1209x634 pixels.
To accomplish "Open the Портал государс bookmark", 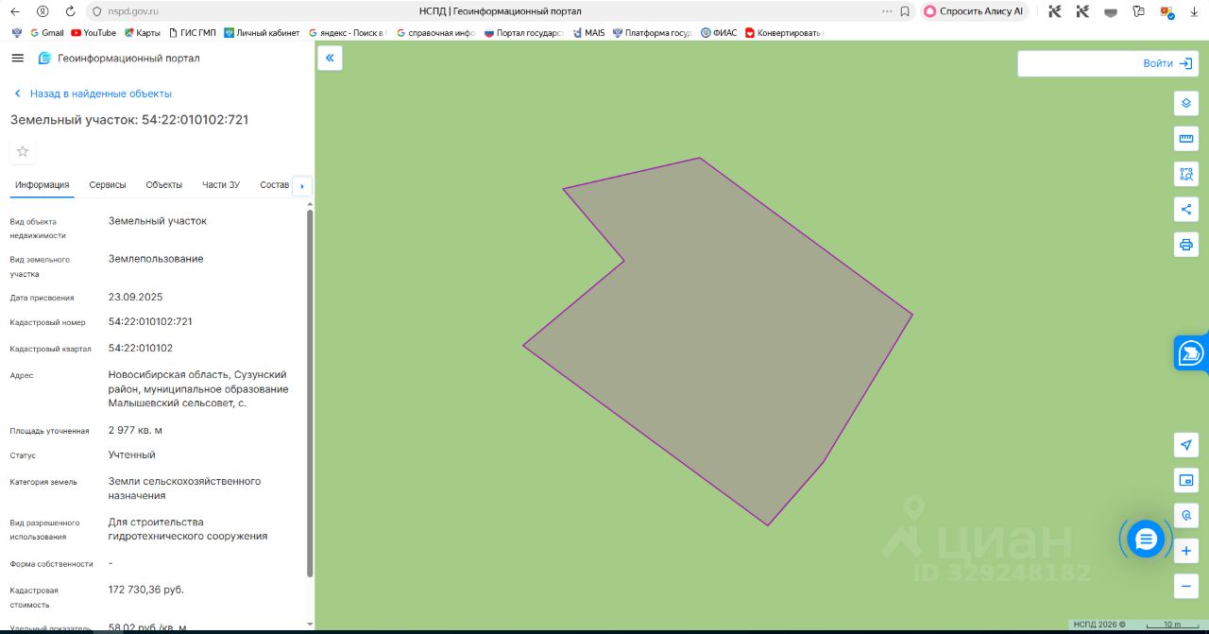I will point(523,32).
